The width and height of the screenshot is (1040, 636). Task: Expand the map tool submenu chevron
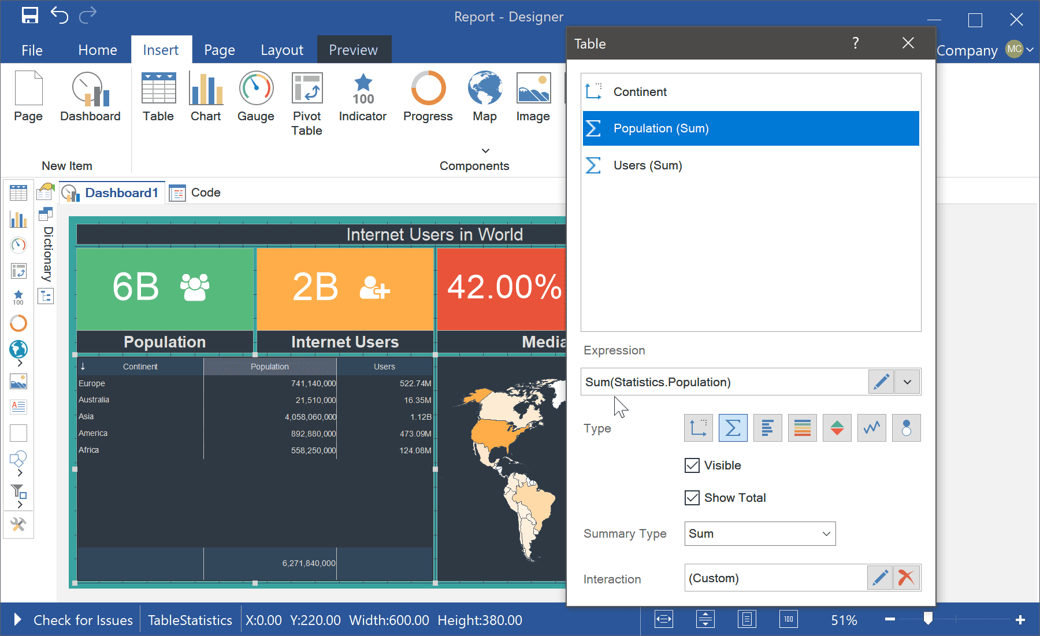click(20, 363)
